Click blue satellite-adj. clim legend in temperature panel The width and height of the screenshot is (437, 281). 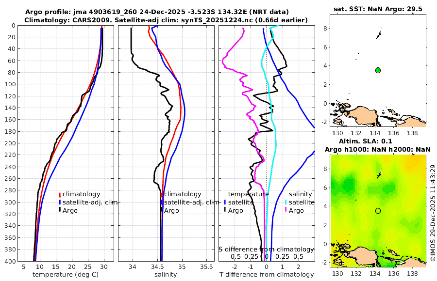tap(88, 202)
